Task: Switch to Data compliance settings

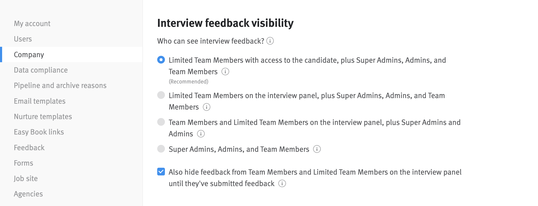Action: coord(41,70)
